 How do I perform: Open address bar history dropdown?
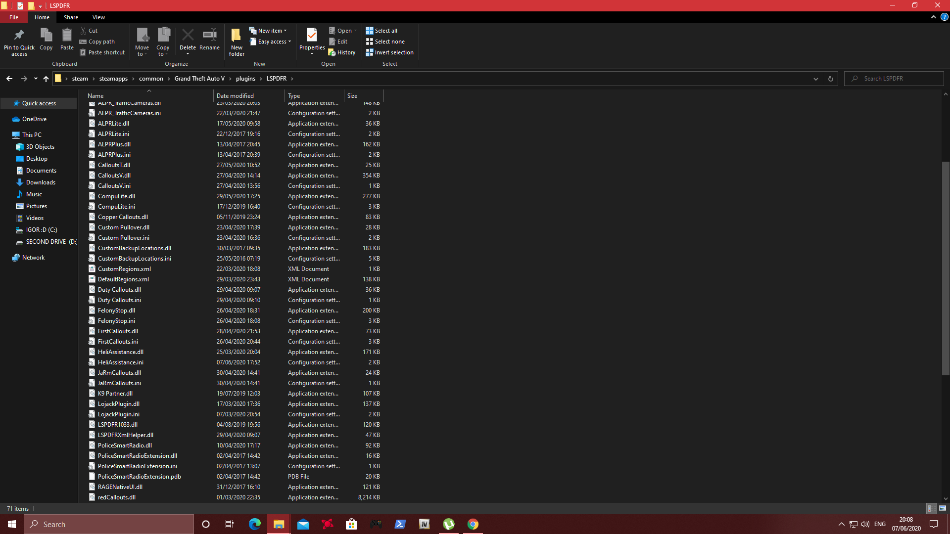(x=816, y=79)
